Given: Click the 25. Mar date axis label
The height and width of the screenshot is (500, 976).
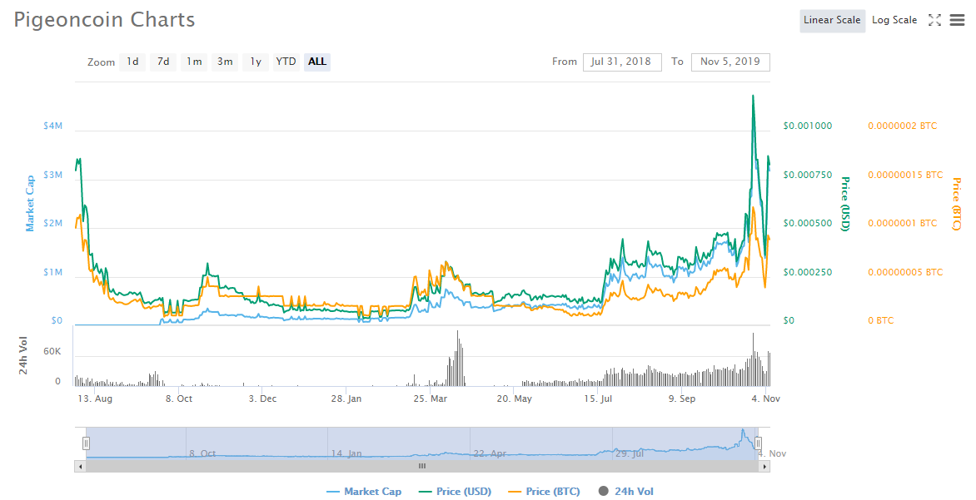Looking at the screenshot, I should pyautogui.click(x=430, y=399).
